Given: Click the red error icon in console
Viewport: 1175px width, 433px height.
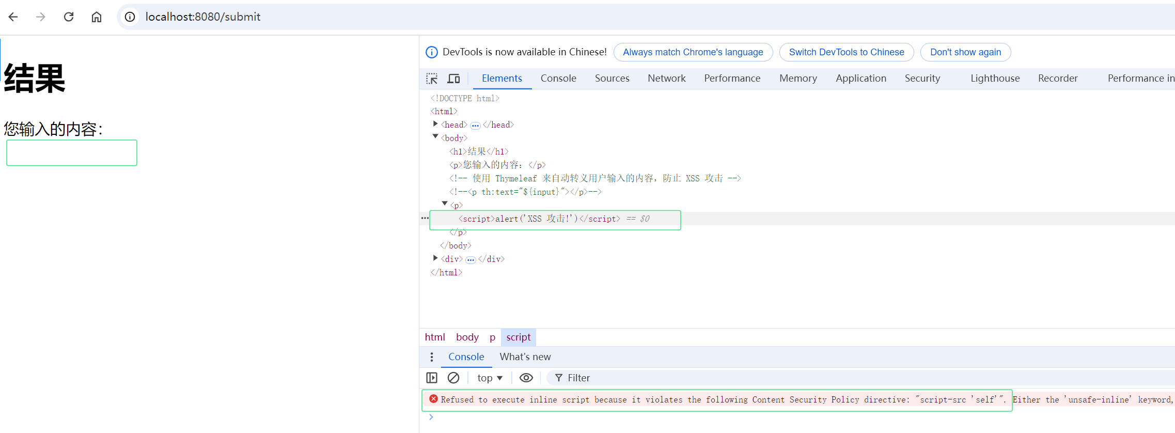Looking at the screenshot, I should pyautogui.click(x=434, y=399).
